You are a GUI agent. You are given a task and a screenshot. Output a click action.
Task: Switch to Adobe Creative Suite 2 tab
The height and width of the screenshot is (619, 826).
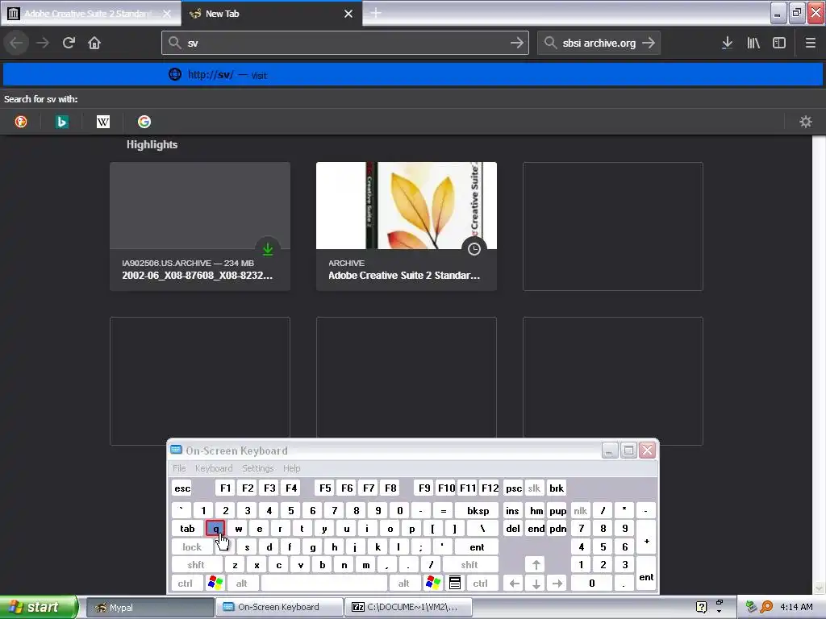[x=90, y=14]
